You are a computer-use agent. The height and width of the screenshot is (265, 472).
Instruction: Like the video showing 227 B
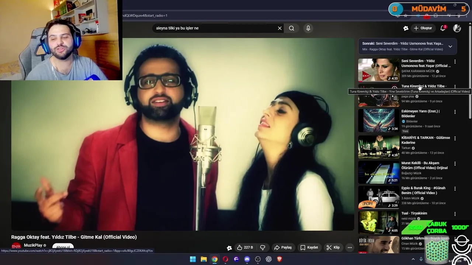coord(245,247)
